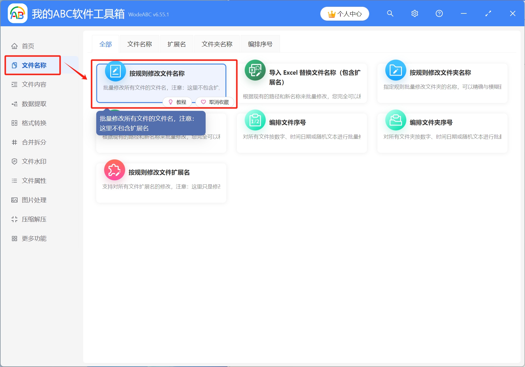Select the 数据提取 sidebar icon

click(15, 104)
